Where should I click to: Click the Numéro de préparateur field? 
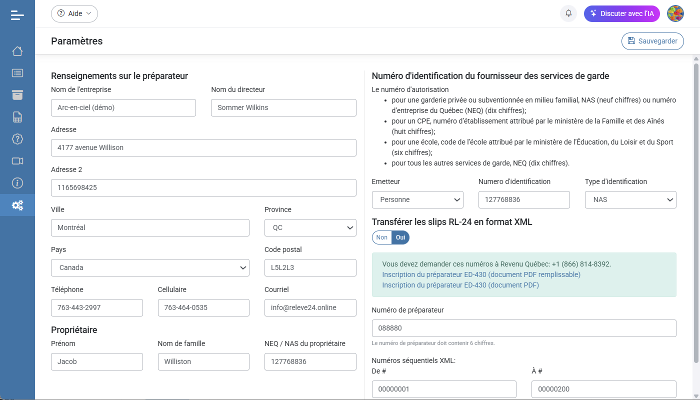click(x=524, y=328)
